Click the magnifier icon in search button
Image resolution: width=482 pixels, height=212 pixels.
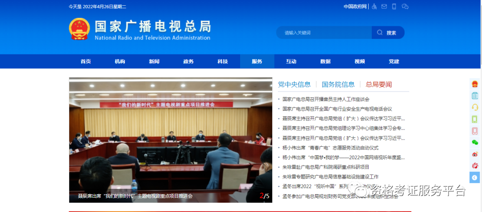pyautogui.click(x=380, y=33)
